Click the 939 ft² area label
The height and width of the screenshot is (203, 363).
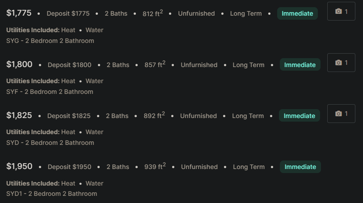pos(155,166)
